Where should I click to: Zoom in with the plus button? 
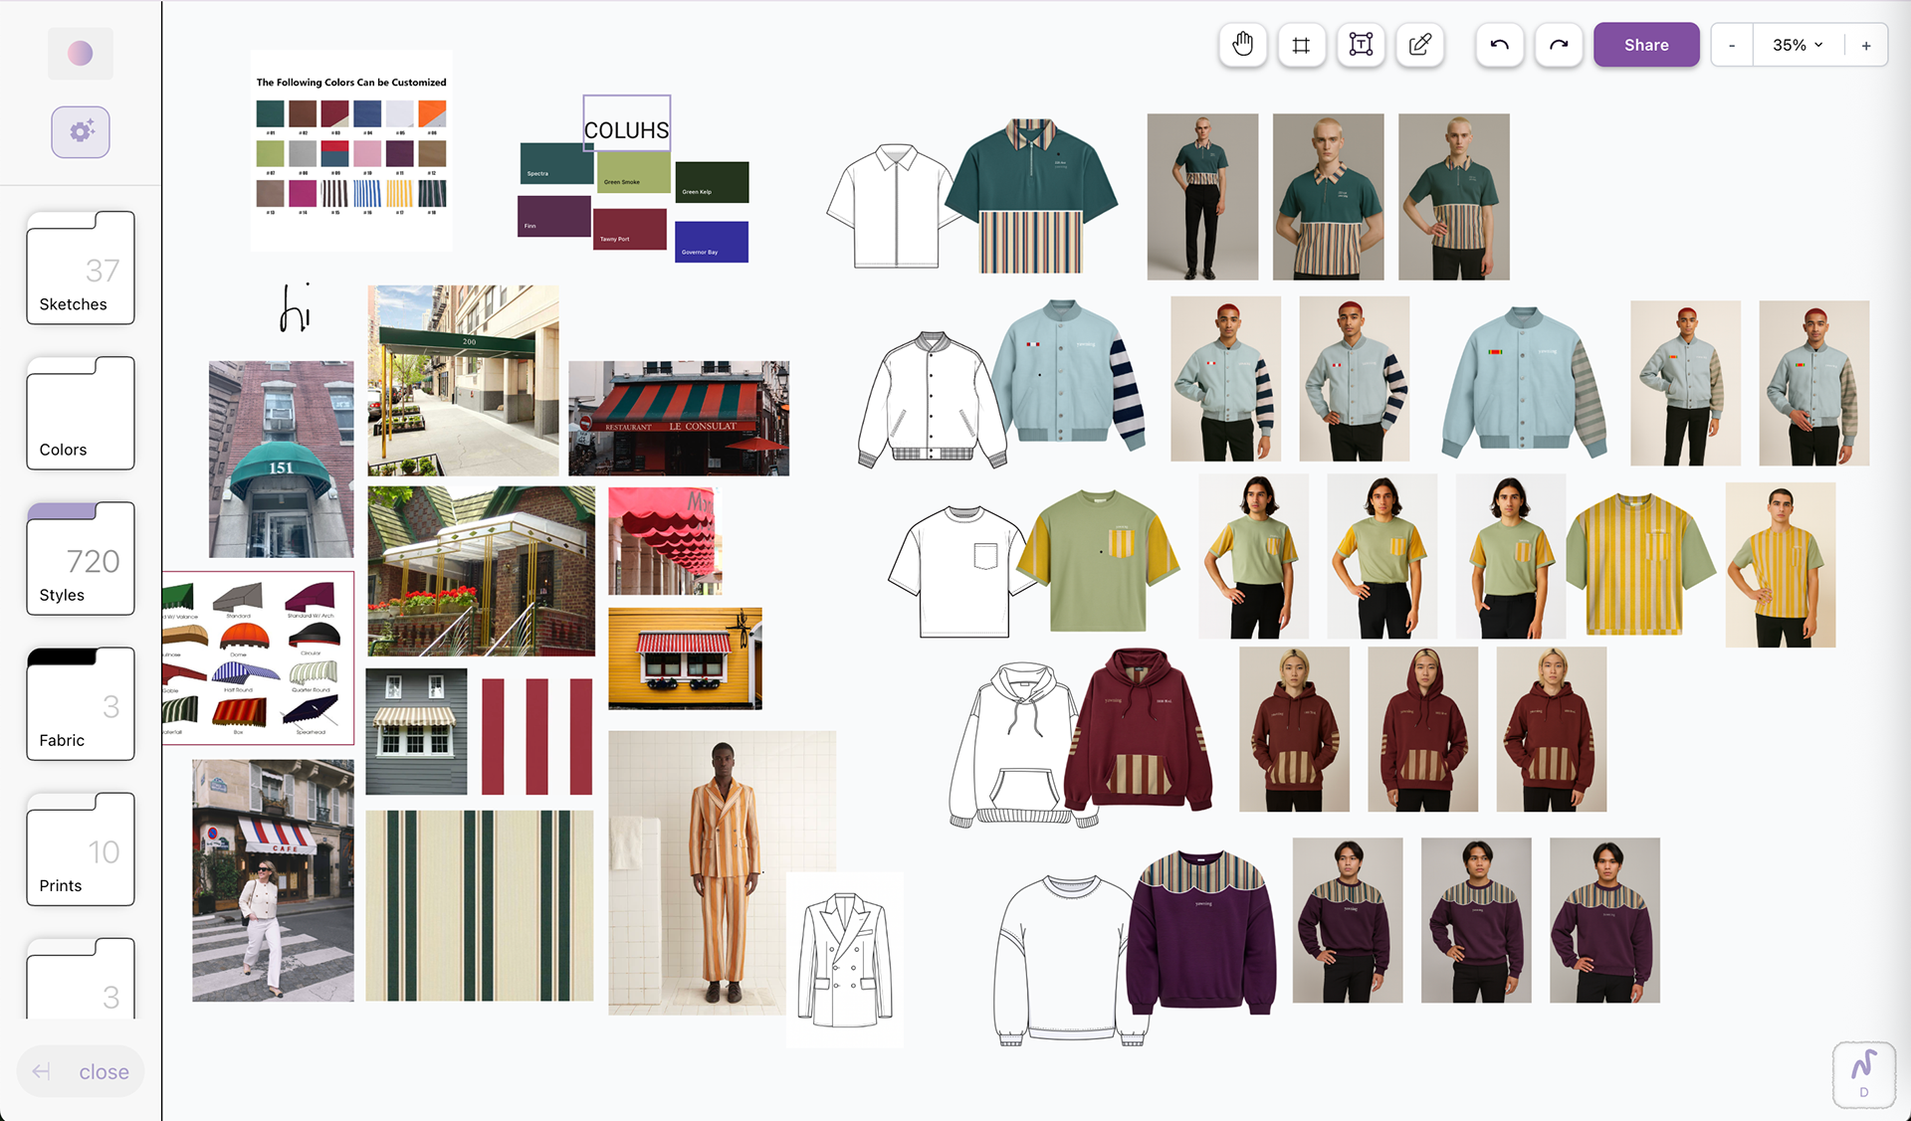pyautogui.click(x=1866, y=45)
